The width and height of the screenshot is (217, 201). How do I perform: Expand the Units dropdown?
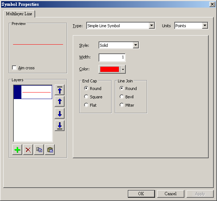click(205, 25)
